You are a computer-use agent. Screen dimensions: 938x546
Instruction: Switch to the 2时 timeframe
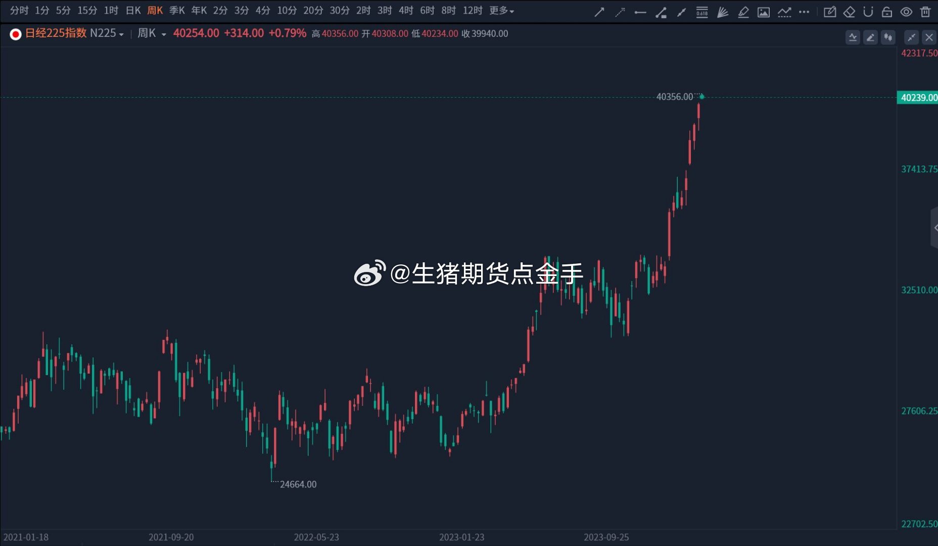coord(363,11)
